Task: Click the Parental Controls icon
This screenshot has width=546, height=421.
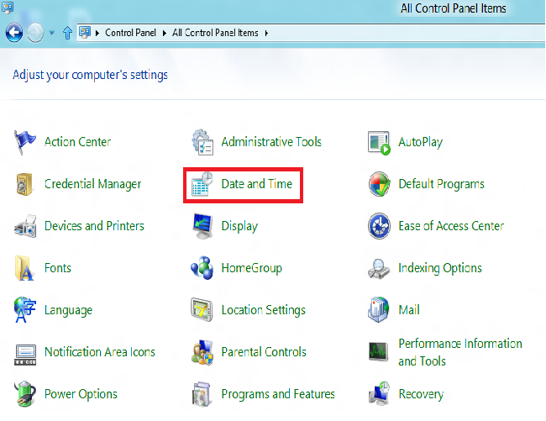Action: coord(202,352)
